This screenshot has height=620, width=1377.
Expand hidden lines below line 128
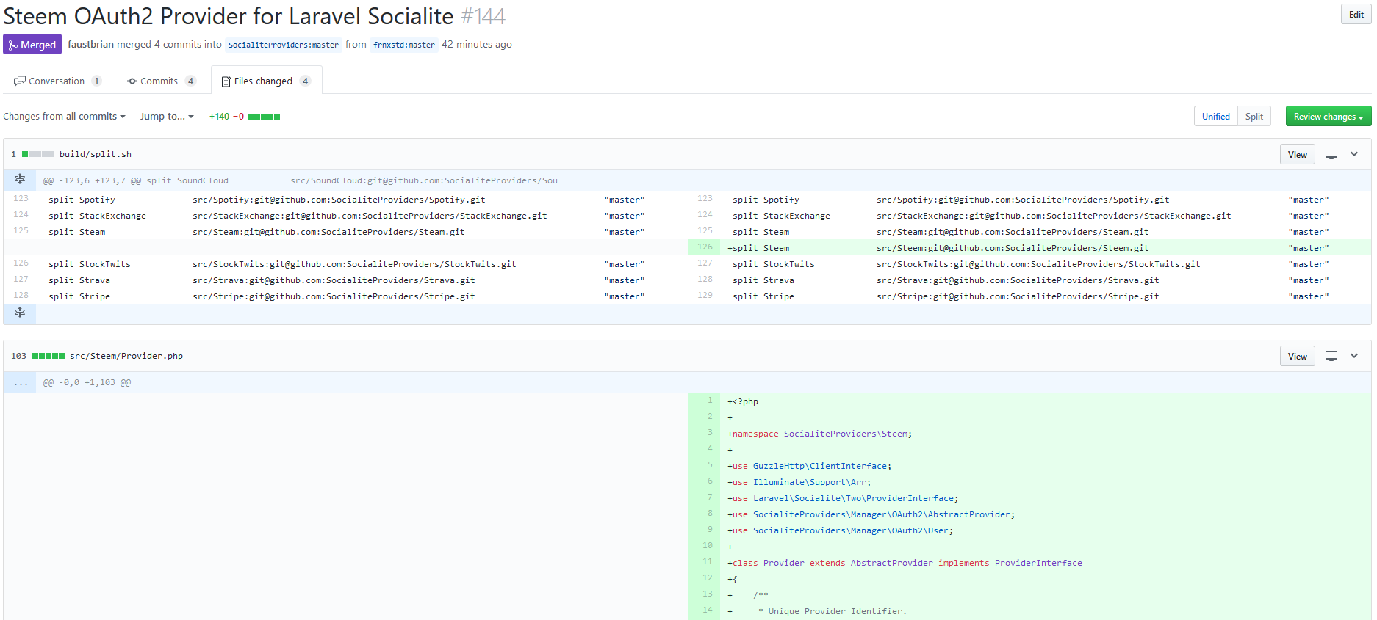20,313
